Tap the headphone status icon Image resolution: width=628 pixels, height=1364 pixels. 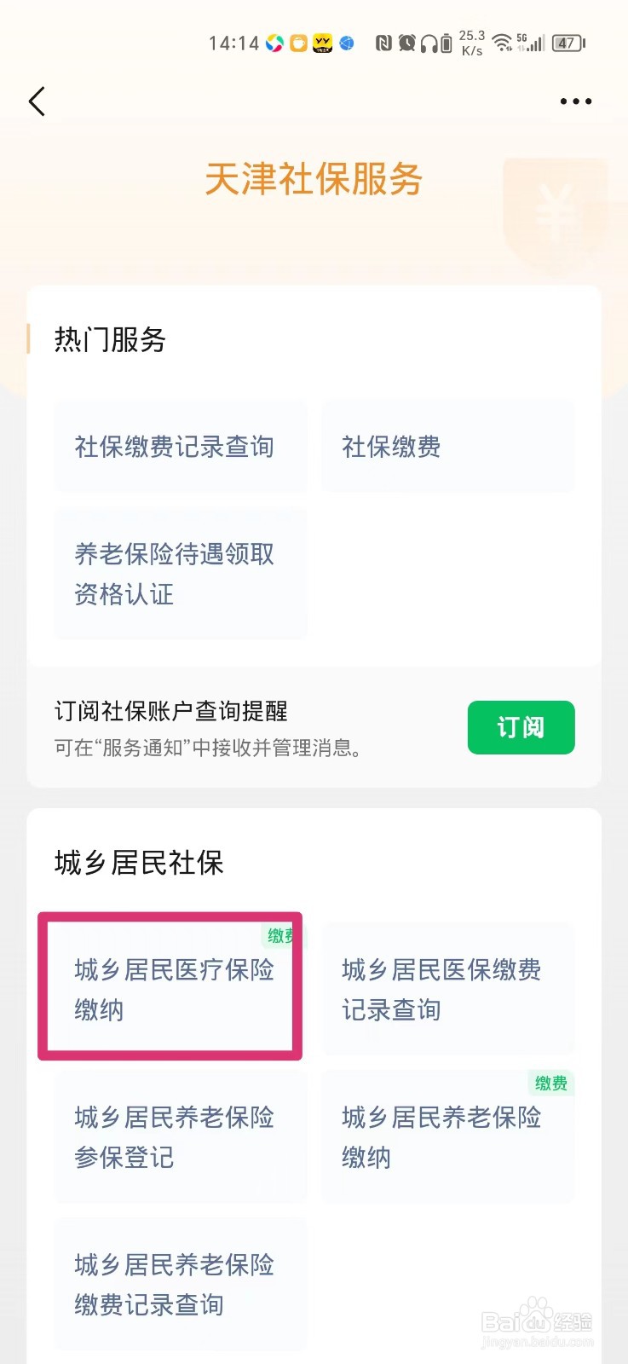coord(429,43)
